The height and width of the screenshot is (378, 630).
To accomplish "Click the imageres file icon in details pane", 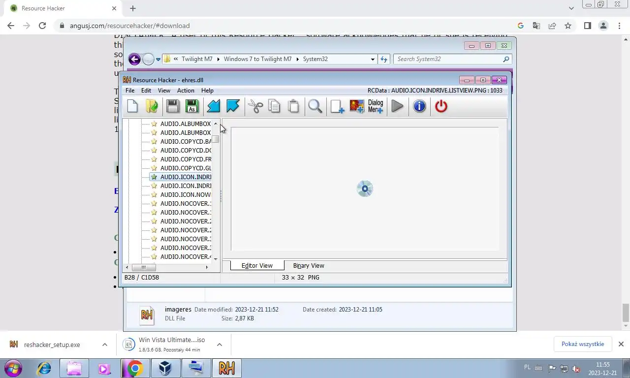I will 147,315.
